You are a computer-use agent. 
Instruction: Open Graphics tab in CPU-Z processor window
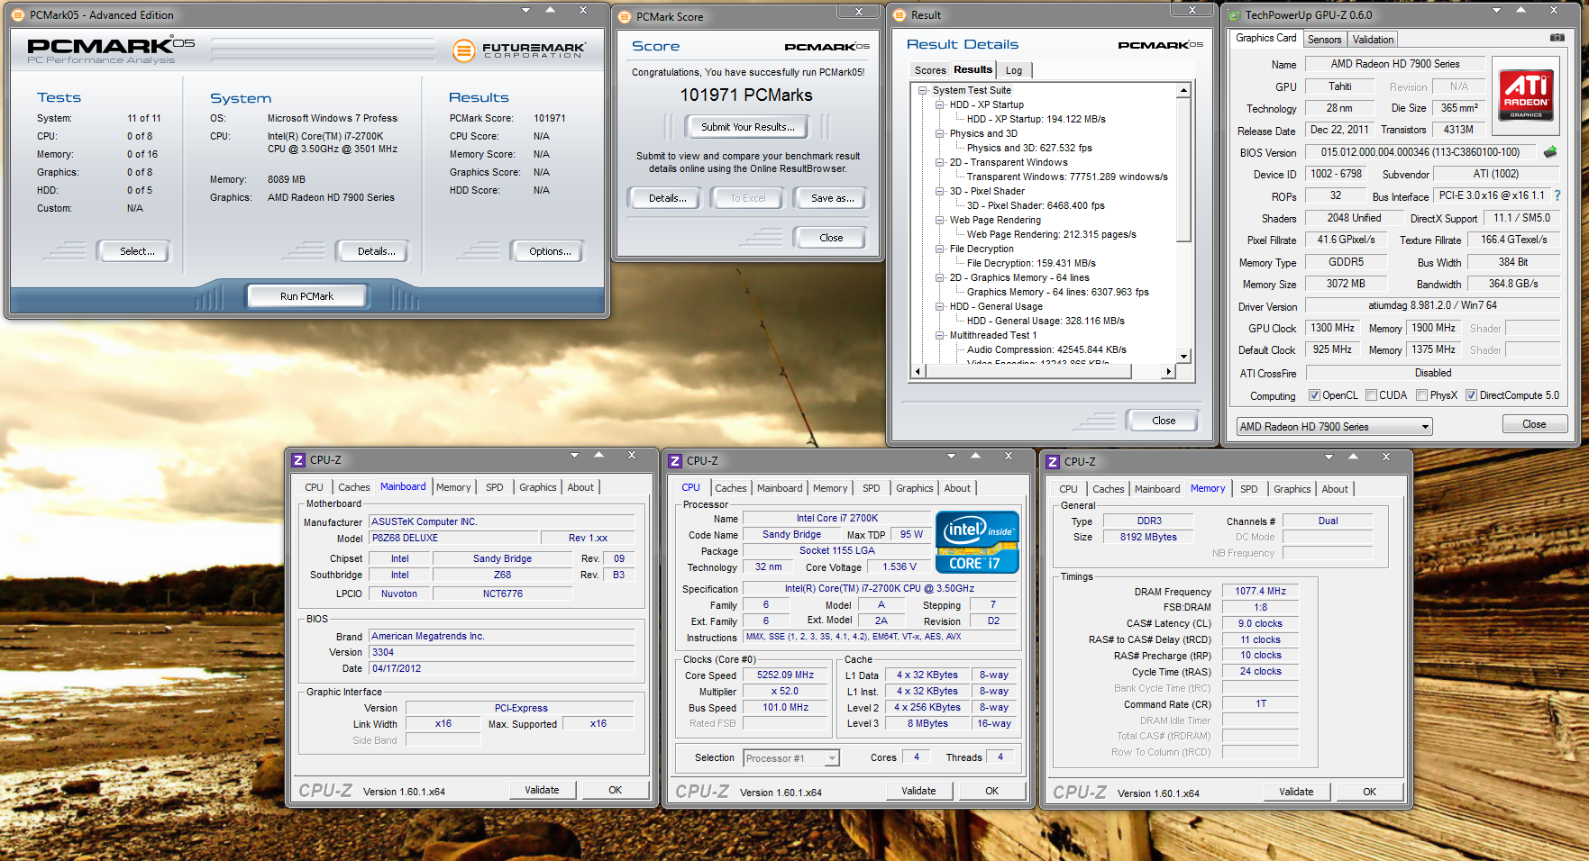[x=914, y=488]
